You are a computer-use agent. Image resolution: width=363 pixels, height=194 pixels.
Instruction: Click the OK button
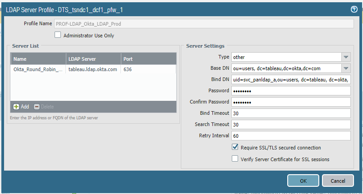303,180
